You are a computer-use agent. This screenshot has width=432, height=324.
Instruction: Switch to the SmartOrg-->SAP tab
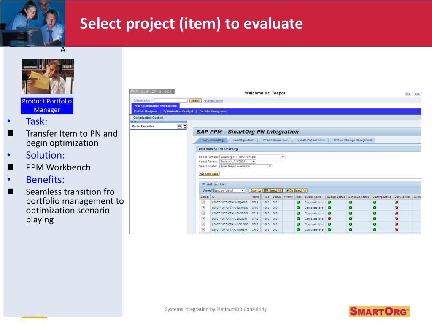tap(243, 140)
